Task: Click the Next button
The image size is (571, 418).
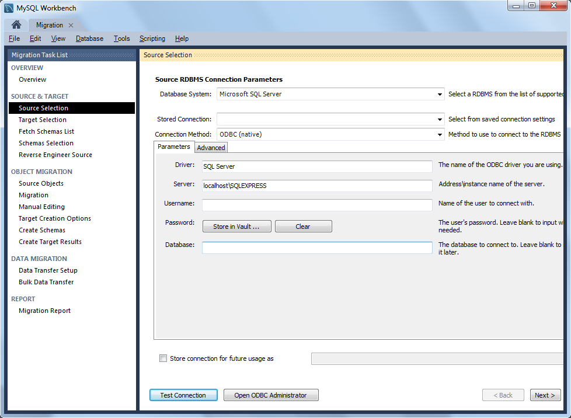Action: (x=545, y=395)
